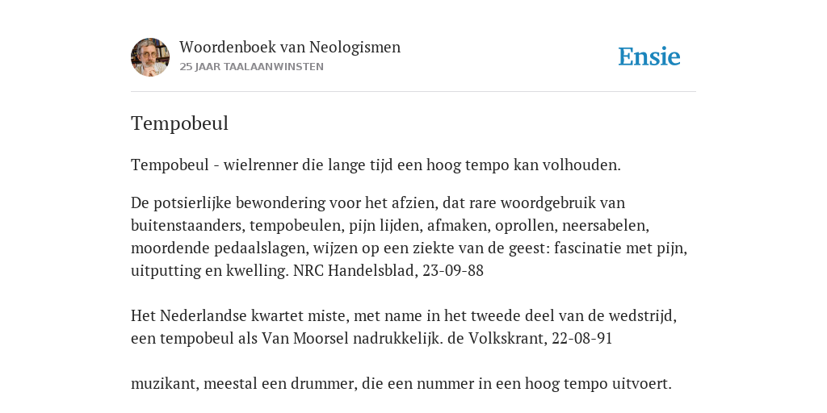The height and width of the screenshot is (413, 827).
Task: Click the 25 JAAR TAALAANWINSTEN subtitle
Action: [x=252, y=67]
